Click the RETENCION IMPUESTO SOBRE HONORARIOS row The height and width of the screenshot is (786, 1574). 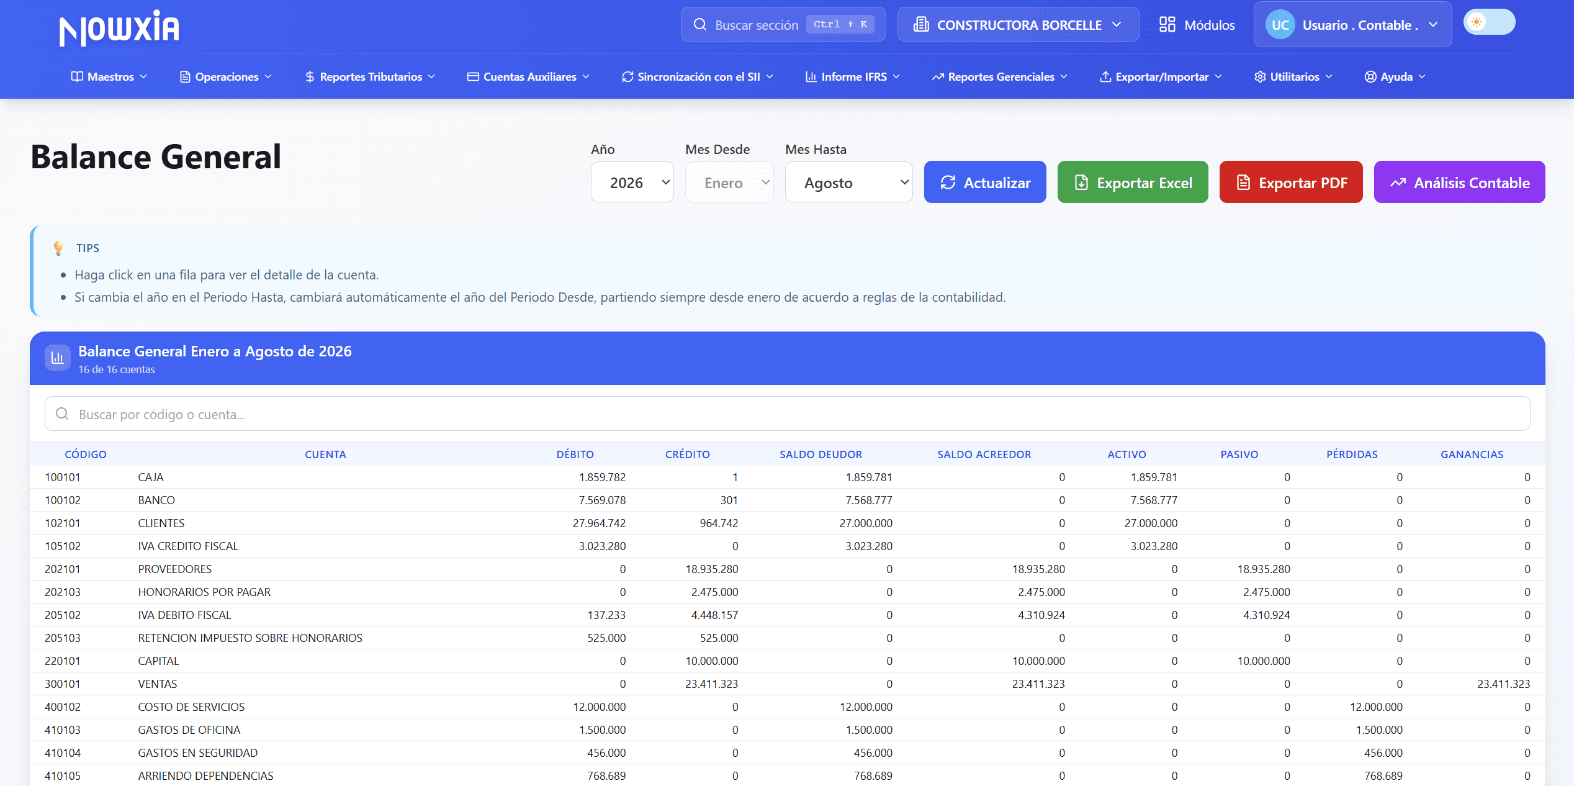[x=787, y=638]
